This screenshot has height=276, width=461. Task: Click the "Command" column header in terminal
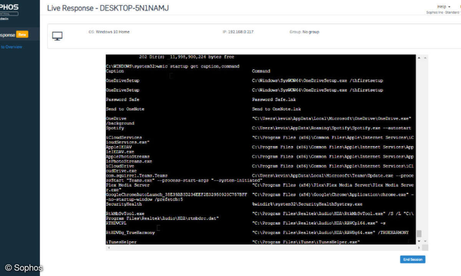pyautogui.click(x=261, y=71)
